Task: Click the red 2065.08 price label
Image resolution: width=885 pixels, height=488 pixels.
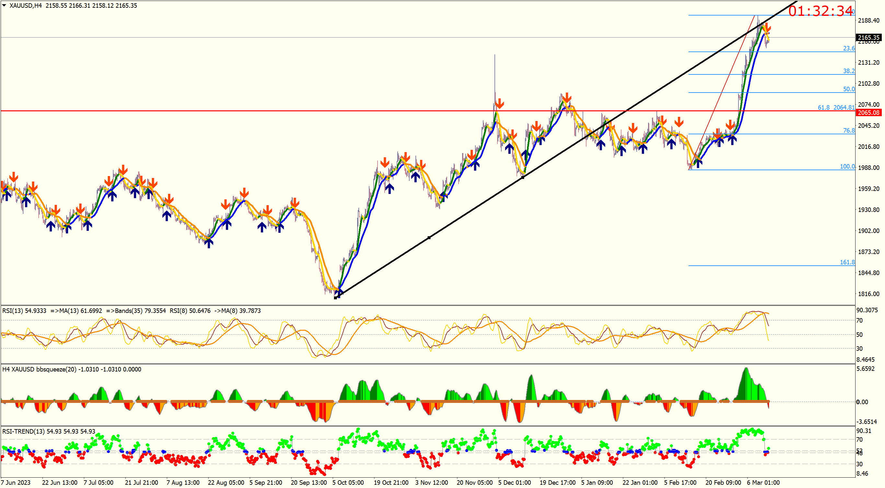Action: point(868,113)
